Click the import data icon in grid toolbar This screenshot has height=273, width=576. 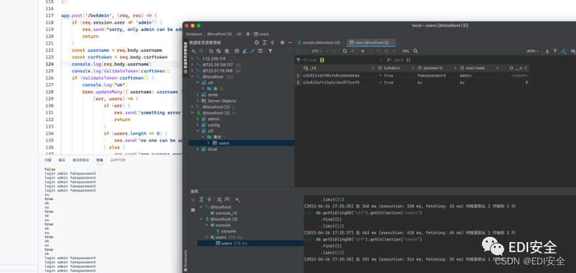coord(555,51)
